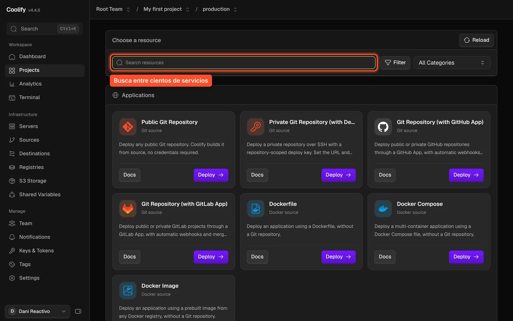Click the Shared Variables icon
The image size is (513, 321).
[12, 195]
